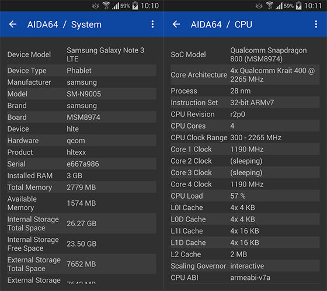Screen dimensions: 327x291
Task: Select Internal Storage Total Space '26.27 GB'
Action: 82,223
